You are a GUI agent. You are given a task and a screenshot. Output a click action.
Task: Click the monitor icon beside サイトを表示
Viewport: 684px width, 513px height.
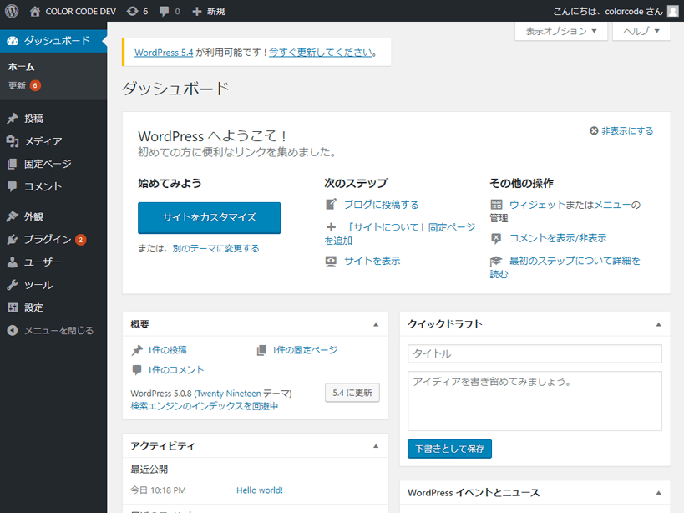click(x=331, y=261)
